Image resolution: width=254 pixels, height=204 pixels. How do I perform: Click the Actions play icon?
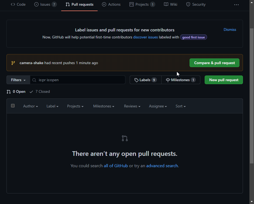tap(104, 4)
